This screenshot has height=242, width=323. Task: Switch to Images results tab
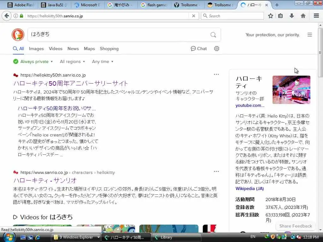[x=36, y=49]
